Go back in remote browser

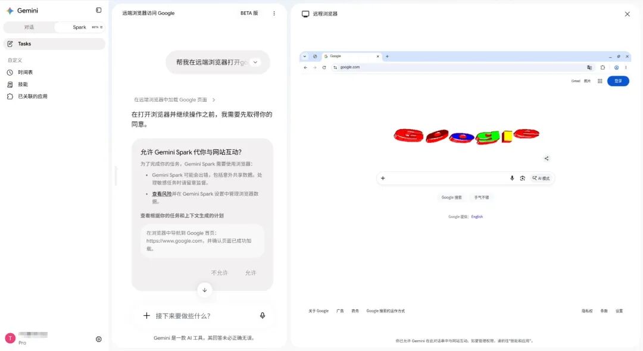point(305,68)
